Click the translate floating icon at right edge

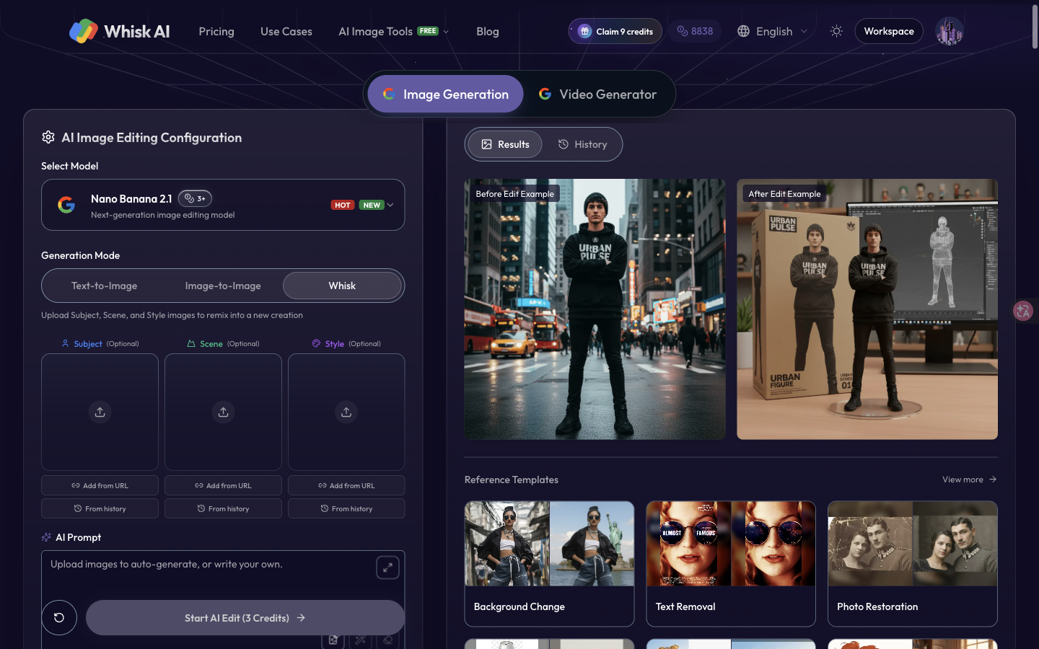[1023, 311]
